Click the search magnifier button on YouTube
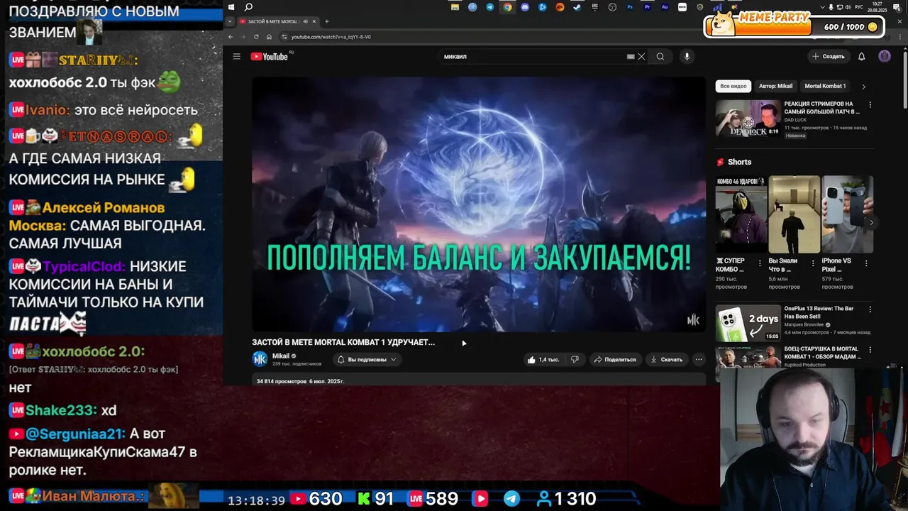 click(x=660, y=57)
